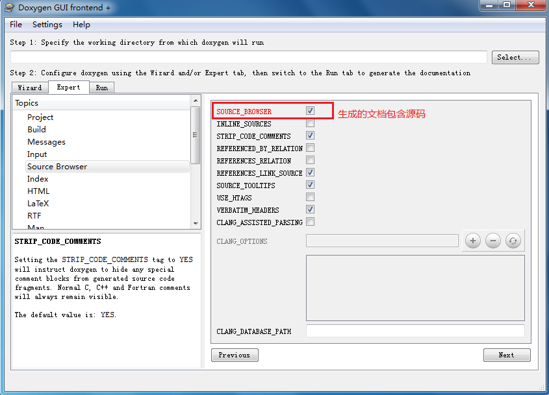Click the add (+) CLANG_OPTIONS button
This screenshot has height=395, width=549.
pos(473,241)
